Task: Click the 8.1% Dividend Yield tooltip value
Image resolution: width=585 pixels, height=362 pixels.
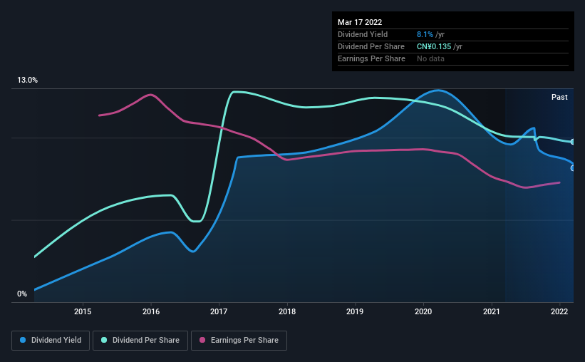Action: tap(425, 34)
